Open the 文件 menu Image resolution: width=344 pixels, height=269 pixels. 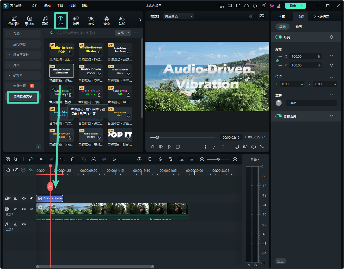tap(35, 6)
